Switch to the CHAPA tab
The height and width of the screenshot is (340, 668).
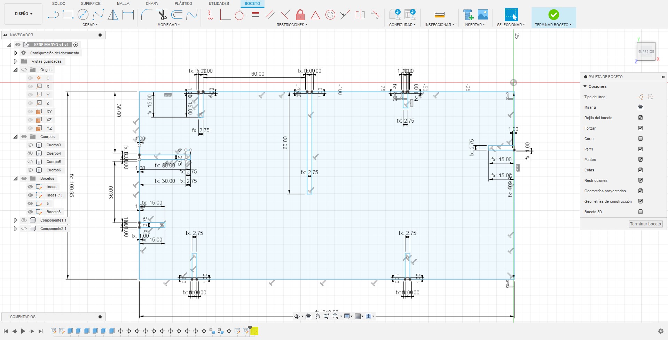pos(152,3)
